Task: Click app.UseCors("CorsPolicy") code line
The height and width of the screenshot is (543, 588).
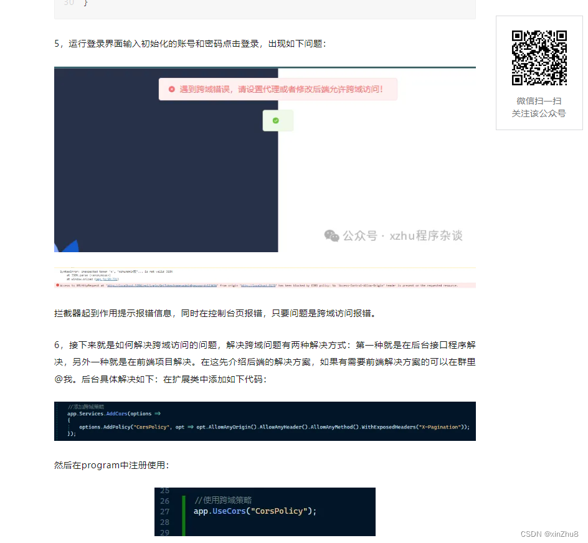Action: click(x=255, y=511)
